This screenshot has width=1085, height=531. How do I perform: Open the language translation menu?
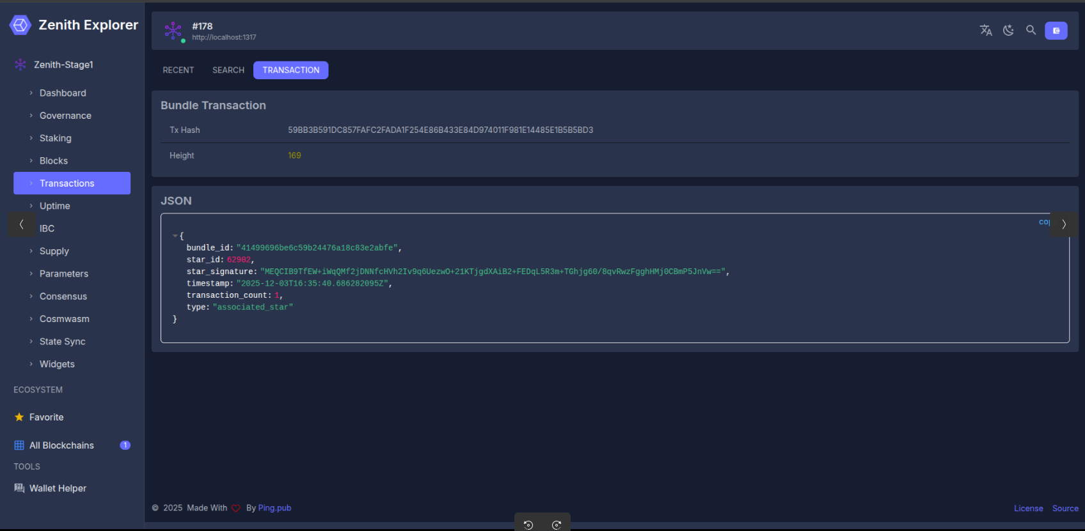(986, 30)
